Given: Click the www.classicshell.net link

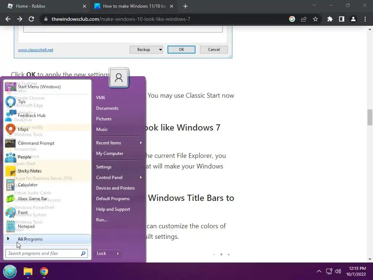Looking at the screenshot, I should (36, 50).
